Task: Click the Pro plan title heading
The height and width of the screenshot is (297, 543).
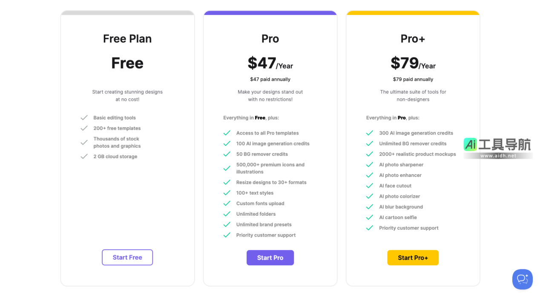Action: [x=270, y=39]
